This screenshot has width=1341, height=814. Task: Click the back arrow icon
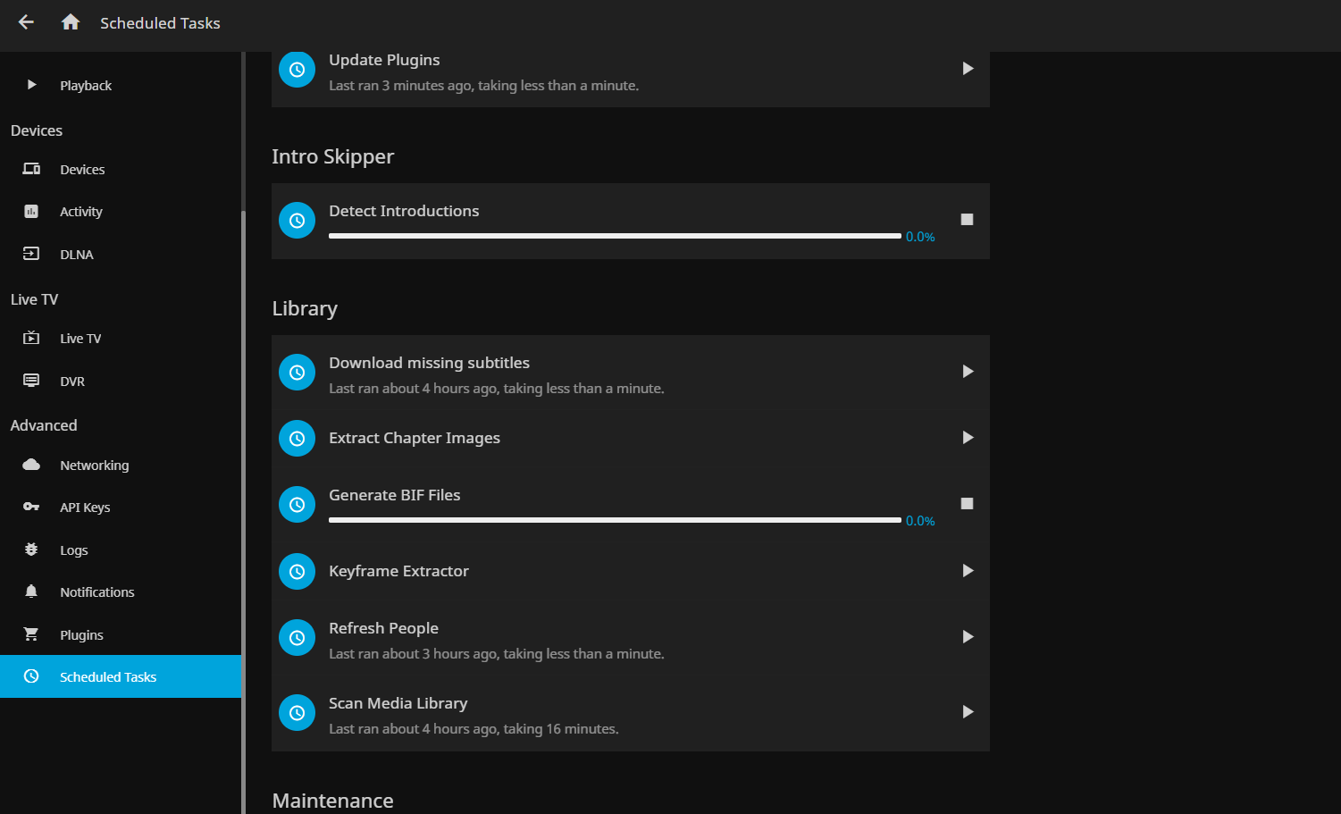26,22
